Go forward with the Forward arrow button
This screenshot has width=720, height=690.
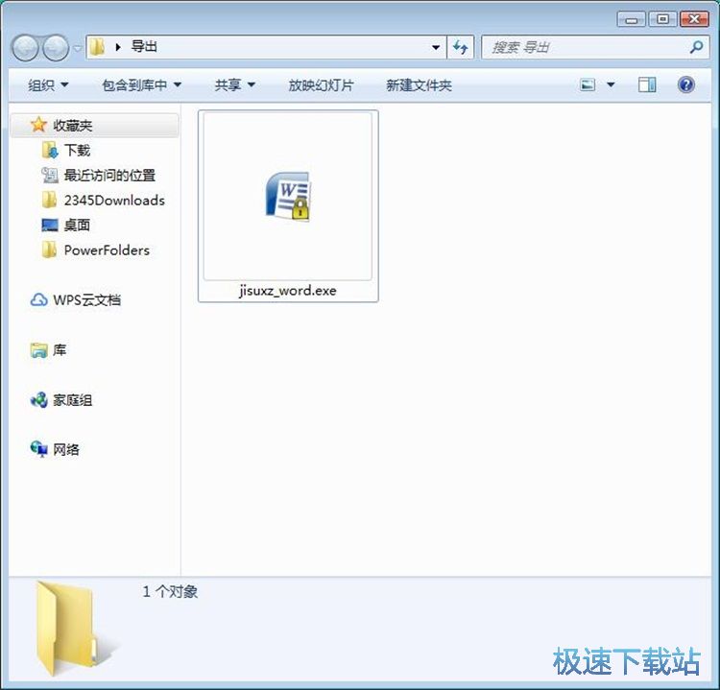click(56, 48)
